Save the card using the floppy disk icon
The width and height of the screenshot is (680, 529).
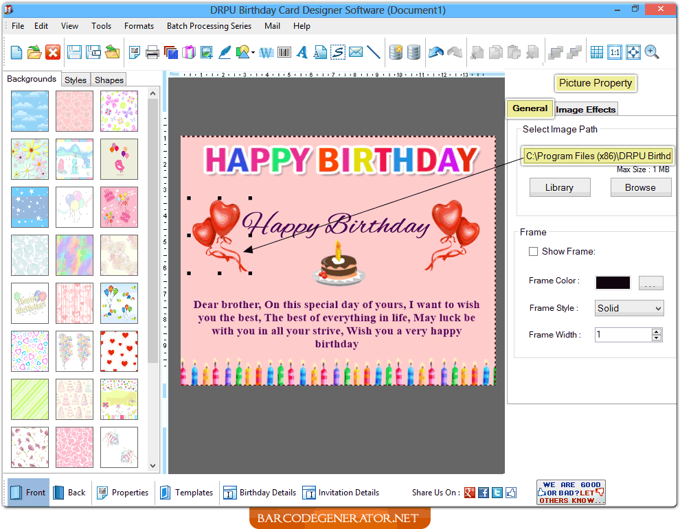(x=74, y=52)
